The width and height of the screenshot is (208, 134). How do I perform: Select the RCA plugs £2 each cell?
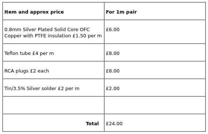(53, 70)
